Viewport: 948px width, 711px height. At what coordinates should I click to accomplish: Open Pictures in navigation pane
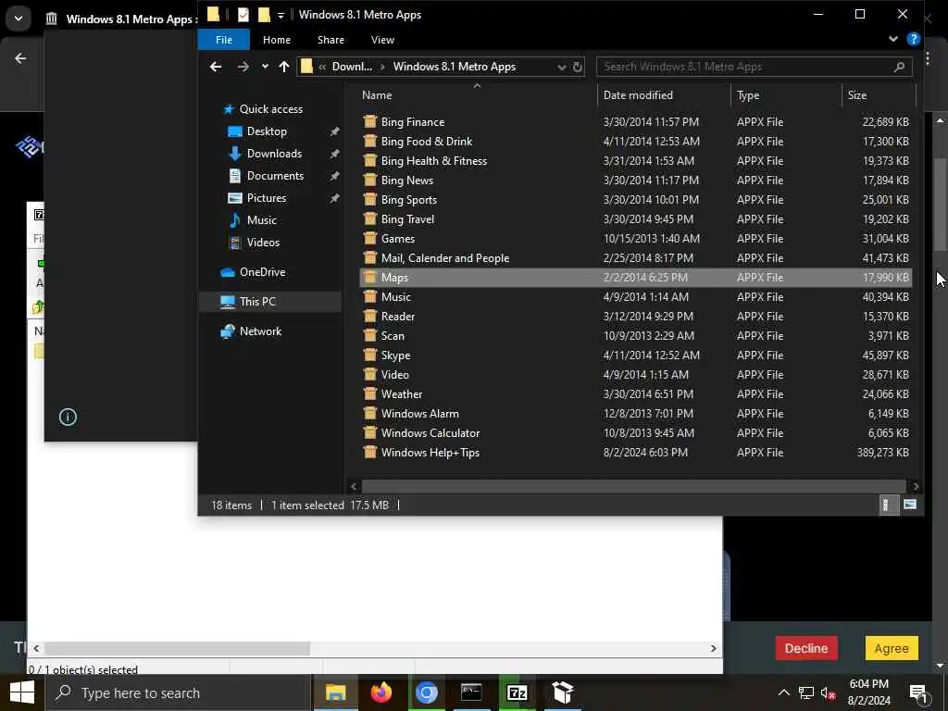pyautogui.click(x=266, y=198)
